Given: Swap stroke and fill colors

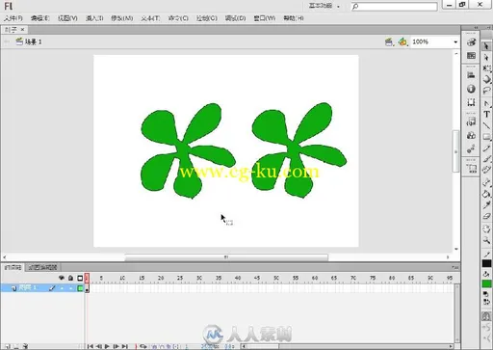Looking at the screenshot, I should [486, 302].
